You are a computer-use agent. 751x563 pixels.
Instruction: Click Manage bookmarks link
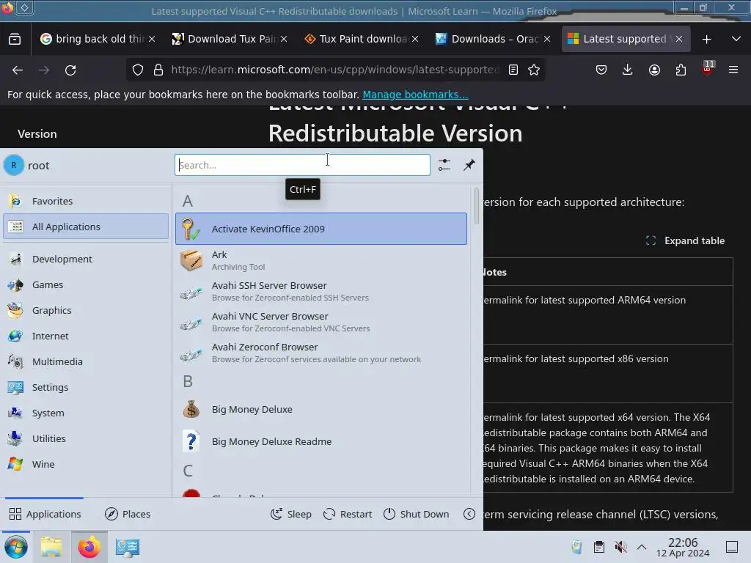click(x=415, y=95)
